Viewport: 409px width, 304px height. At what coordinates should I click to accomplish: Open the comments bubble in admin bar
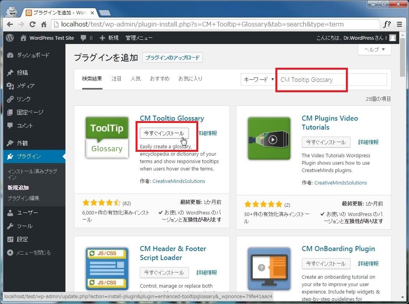point(86,38)
